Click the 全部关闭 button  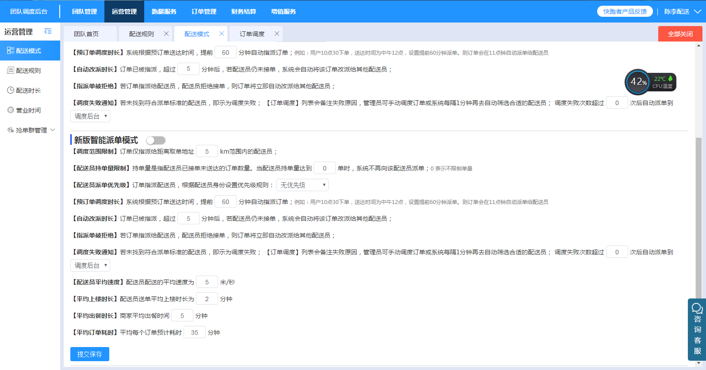(x=680, y=34)
